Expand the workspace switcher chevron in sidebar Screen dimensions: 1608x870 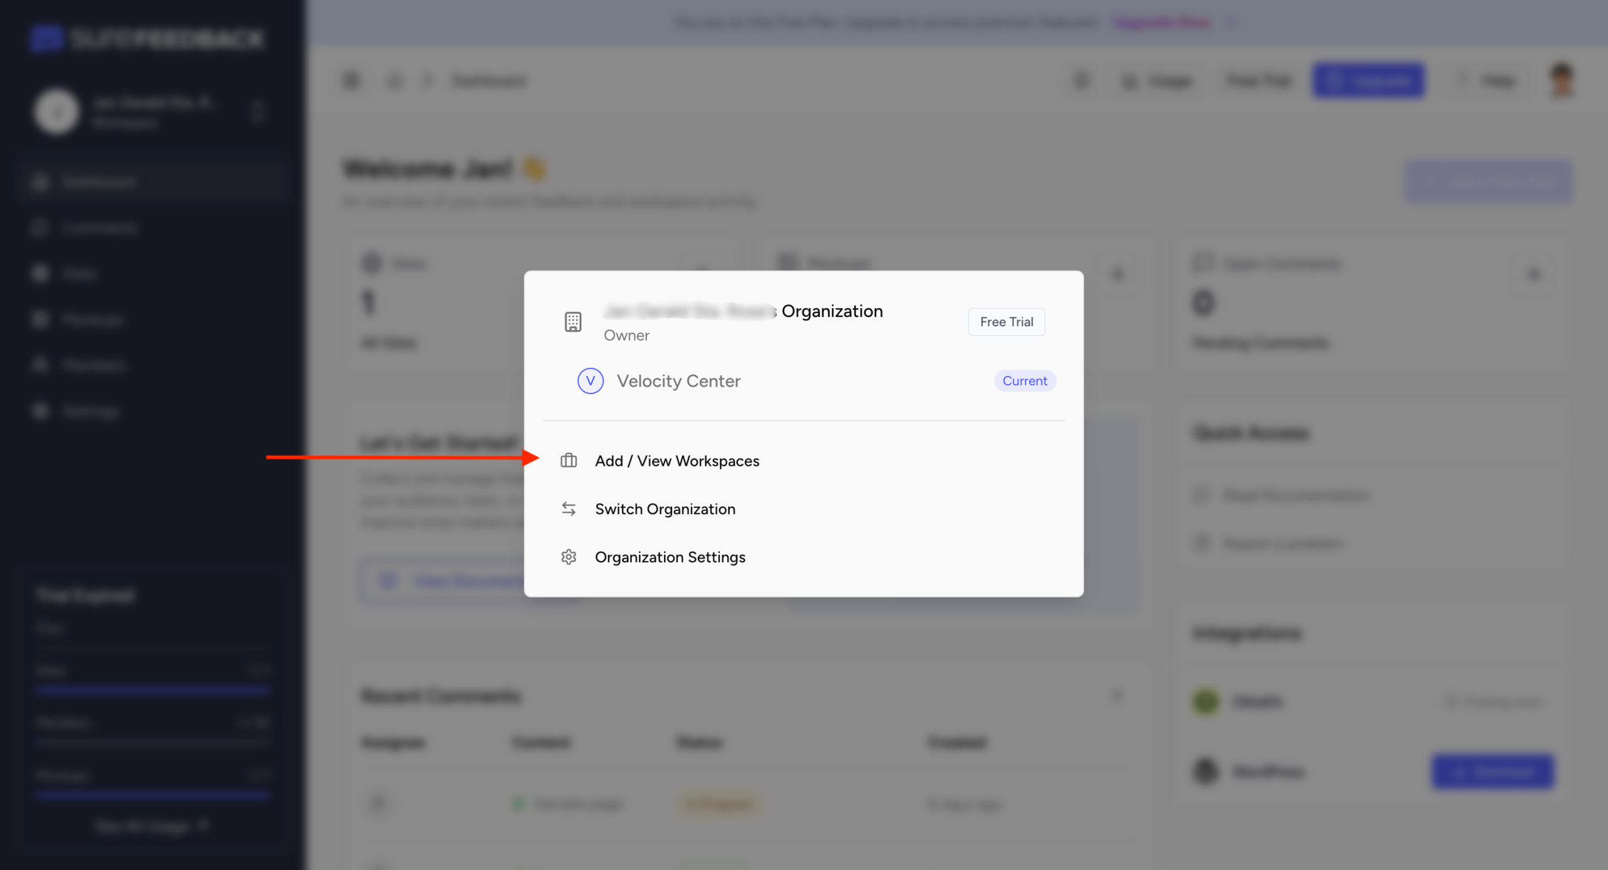click(258, 112)
